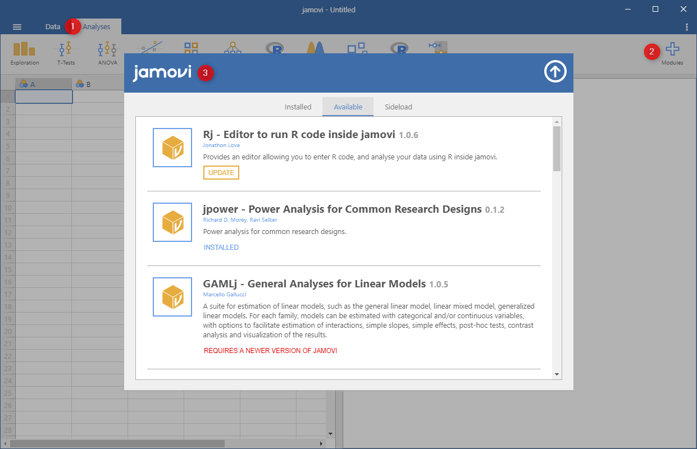
Task: Click 'Power analysis for common research designs.' description
Action: (275, 231)
